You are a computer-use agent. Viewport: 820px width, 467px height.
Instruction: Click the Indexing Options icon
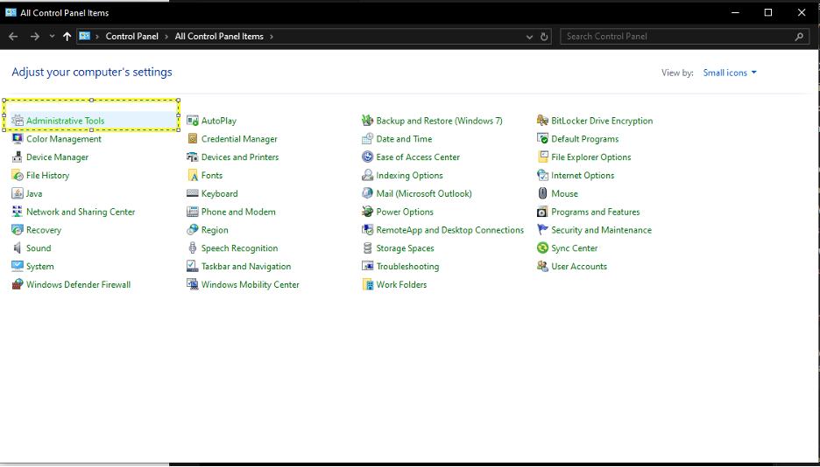(x=368, y=175)
